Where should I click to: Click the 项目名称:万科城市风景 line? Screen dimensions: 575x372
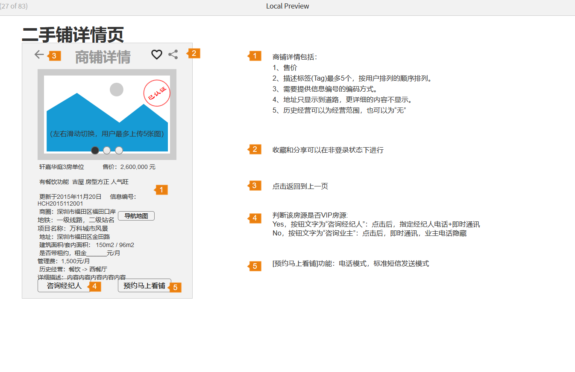click(73, 229)
